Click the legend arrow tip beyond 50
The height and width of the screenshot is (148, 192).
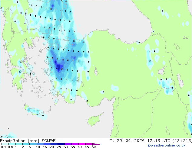(x=96, y=144)
